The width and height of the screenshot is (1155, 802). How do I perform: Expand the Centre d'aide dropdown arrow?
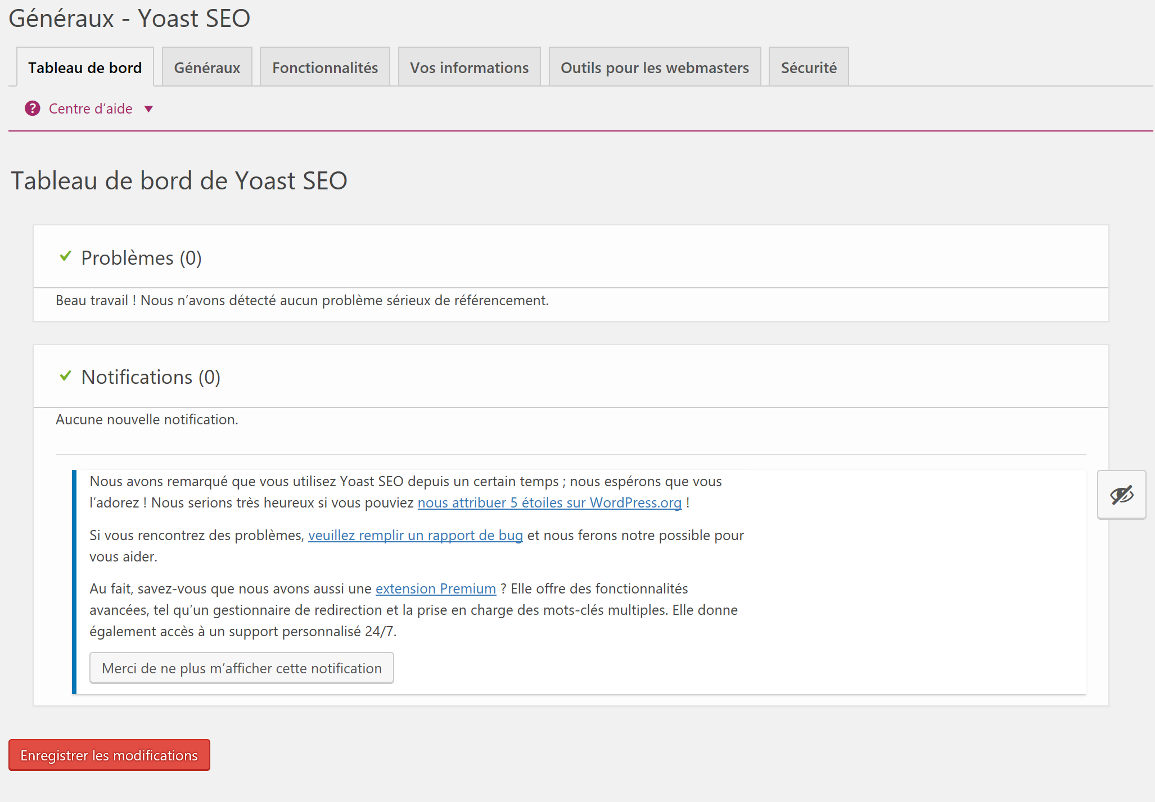[x=149, y=109]
